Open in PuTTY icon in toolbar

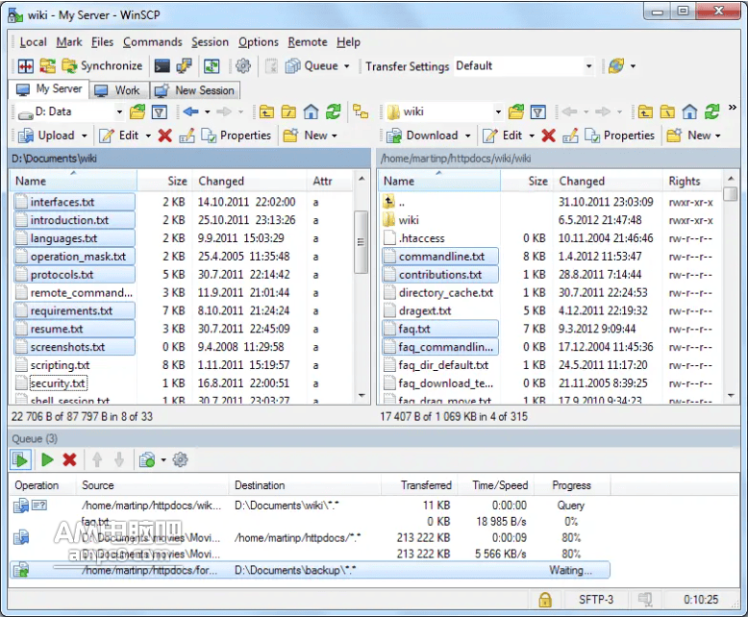[x=185, y=65]
